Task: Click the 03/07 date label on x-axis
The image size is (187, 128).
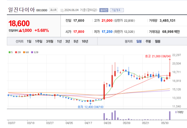Action: point(12,123)
